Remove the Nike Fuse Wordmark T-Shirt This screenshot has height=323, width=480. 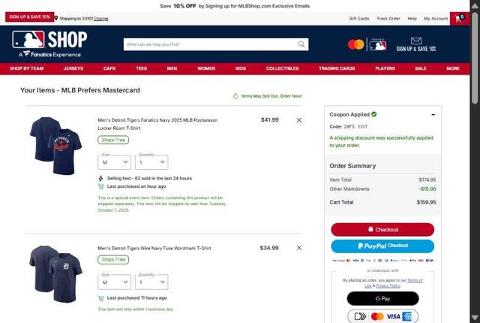[299, 248]
